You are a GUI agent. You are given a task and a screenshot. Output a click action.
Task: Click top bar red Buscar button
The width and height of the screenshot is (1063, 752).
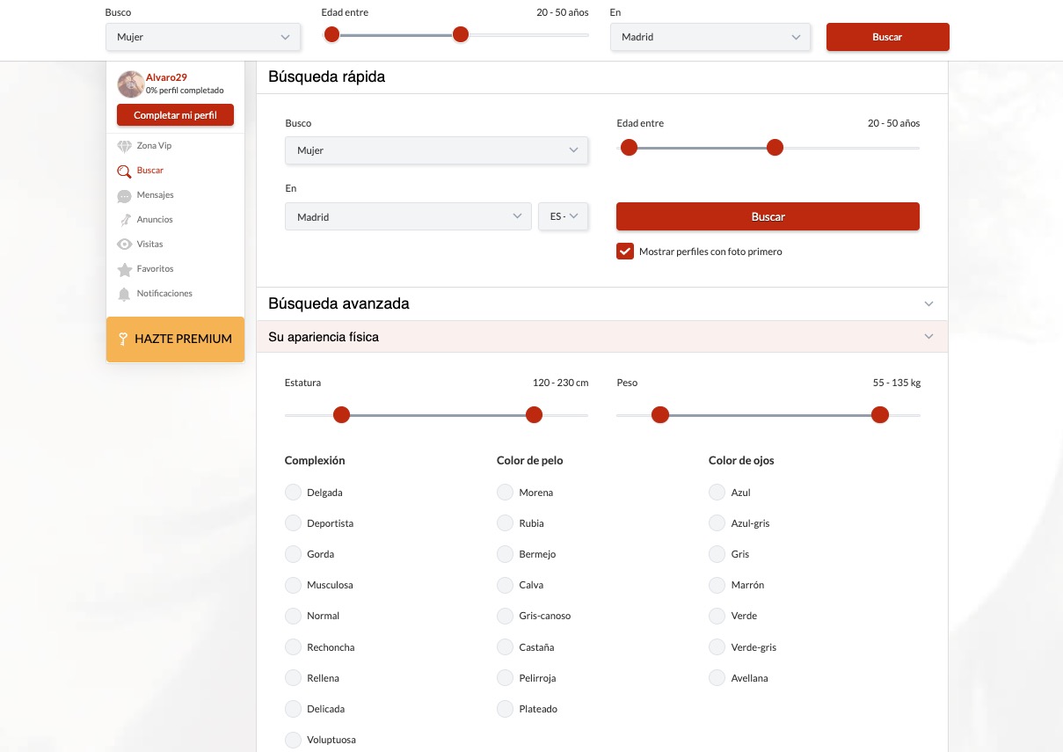[x=888, y=37]
